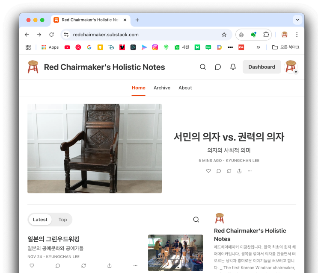Go forward in browser history

tap(39, 35)
